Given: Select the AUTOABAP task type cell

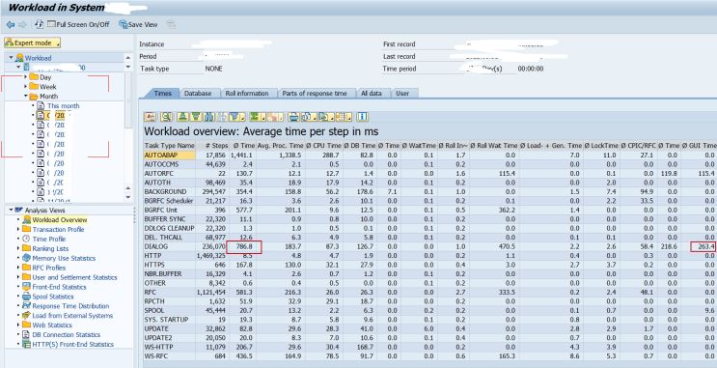Looking at the screenshot, I should tap(169, 156).
